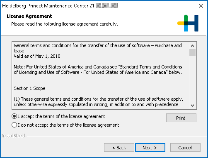The width and height of the screenshot is (208, 158).
Task: Select I accept the license terms
Action: coord(15,116)
